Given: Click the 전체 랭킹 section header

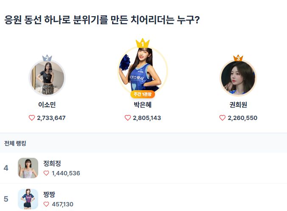Looking at the screenshot, I should (15, 143).
